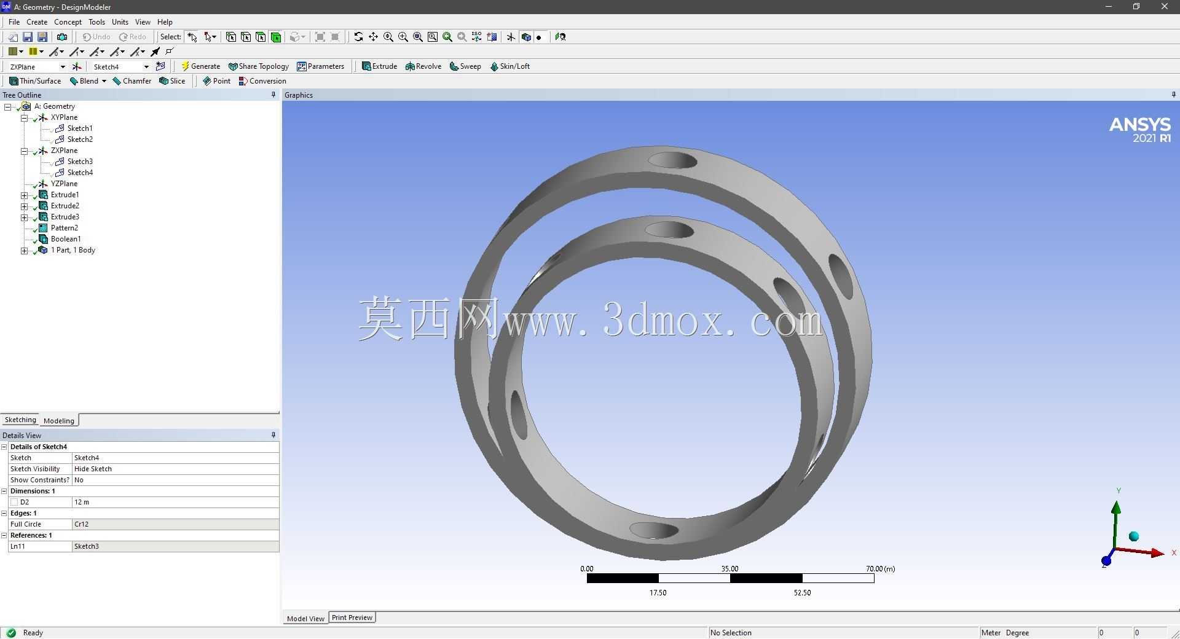Open the File menu

14,22
